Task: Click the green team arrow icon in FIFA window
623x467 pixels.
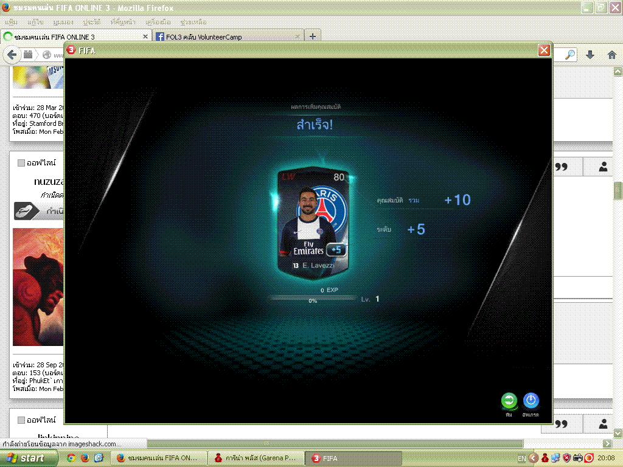Action: point(509,401)
